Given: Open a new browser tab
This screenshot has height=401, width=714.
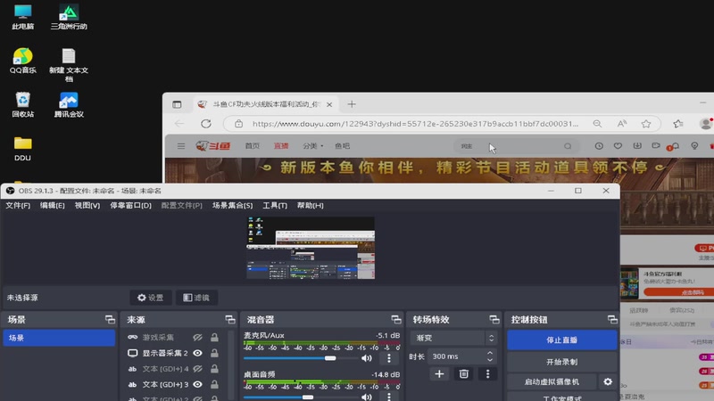Looking at the screenshot, I should (352, 104).
